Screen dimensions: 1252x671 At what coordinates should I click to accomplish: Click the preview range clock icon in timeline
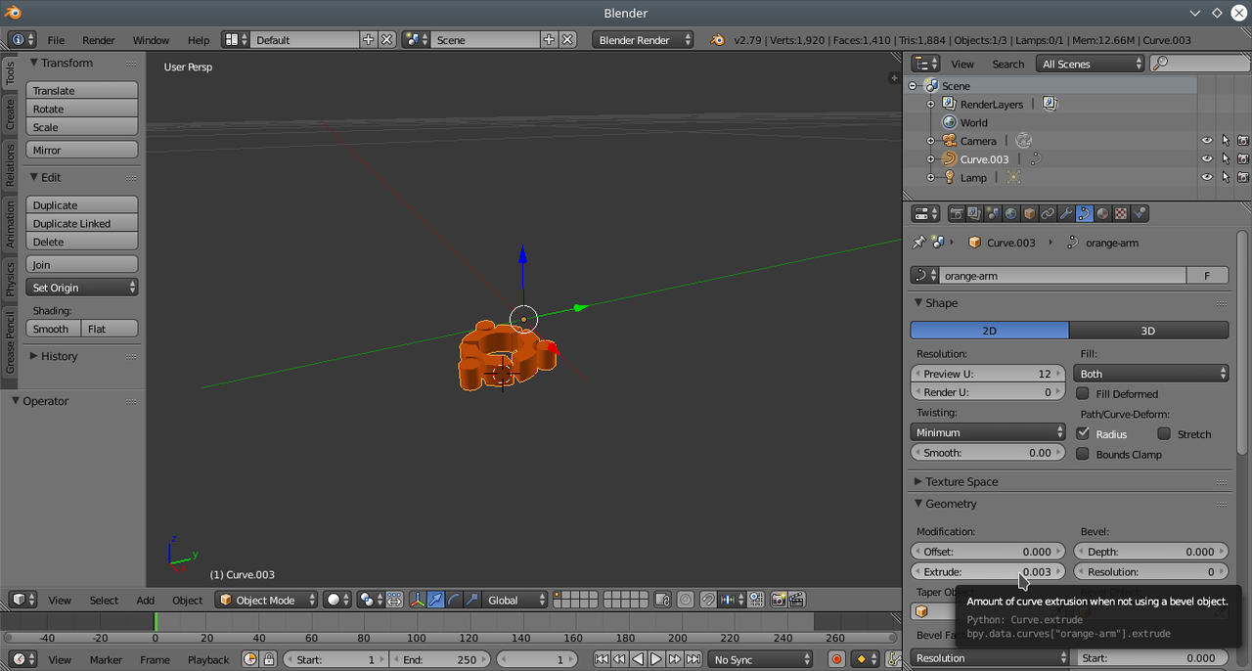coord(250,659)
